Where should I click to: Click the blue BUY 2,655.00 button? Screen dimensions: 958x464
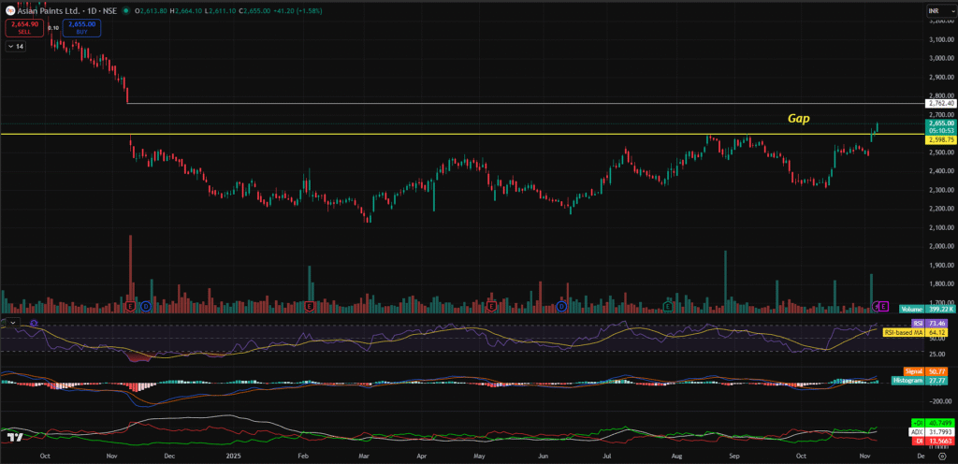coord(81,28)
